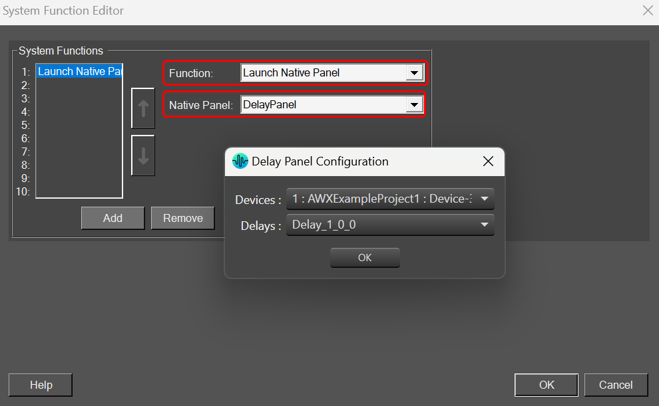Click the DelayPanel native panel field
The image size is (659, 406).
coord(324,105)
